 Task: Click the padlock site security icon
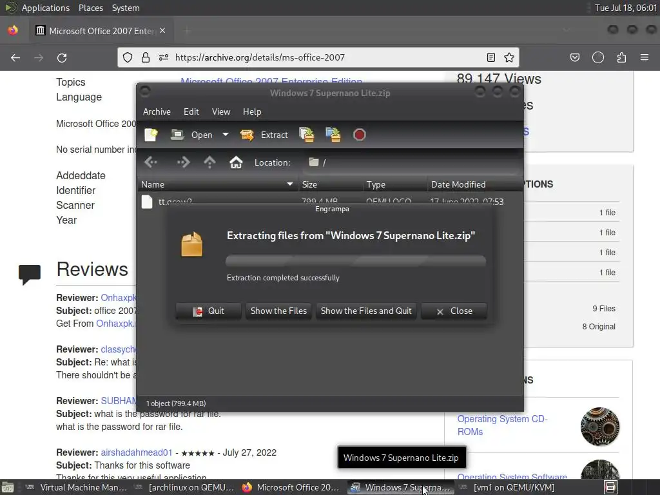[146, 57]
